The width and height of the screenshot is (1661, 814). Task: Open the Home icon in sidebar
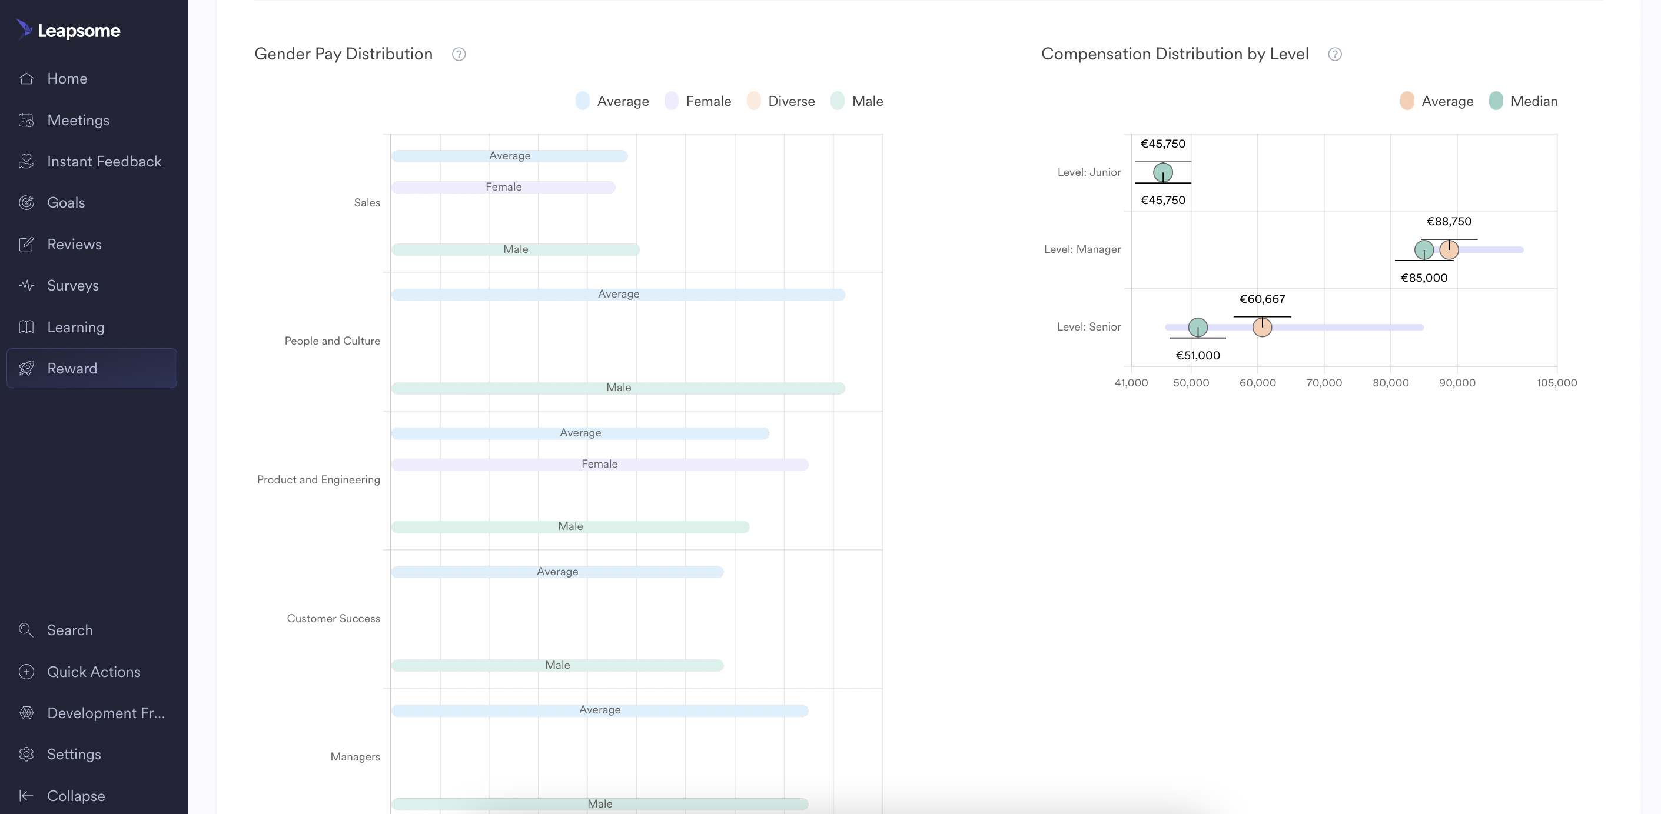click(x=26, y=78)
